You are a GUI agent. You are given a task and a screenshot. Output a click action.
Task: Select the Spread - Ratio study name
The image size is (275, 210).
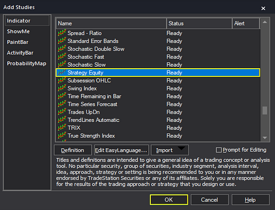84,33
